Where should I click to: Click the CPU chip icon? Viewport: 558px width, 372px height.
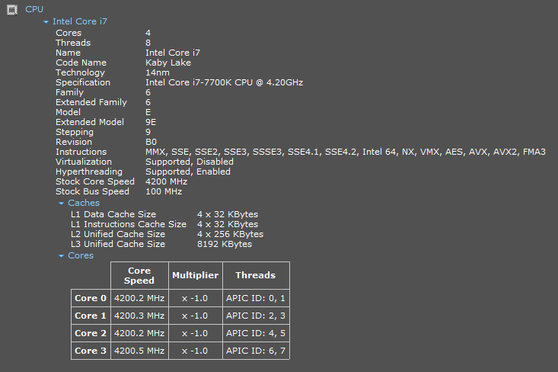[x=11, y=9]
